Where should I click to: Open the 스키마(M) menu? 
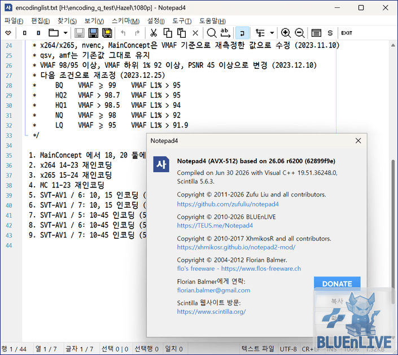point(126,21)
